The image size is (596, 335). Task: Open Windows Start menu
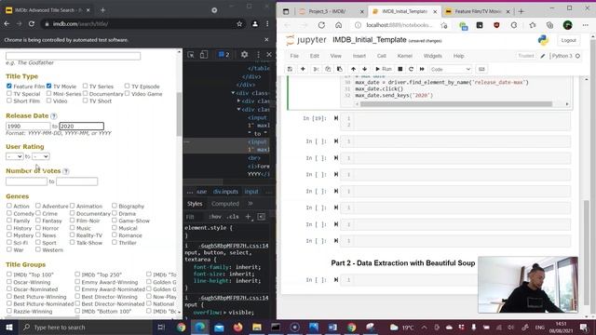9,327
